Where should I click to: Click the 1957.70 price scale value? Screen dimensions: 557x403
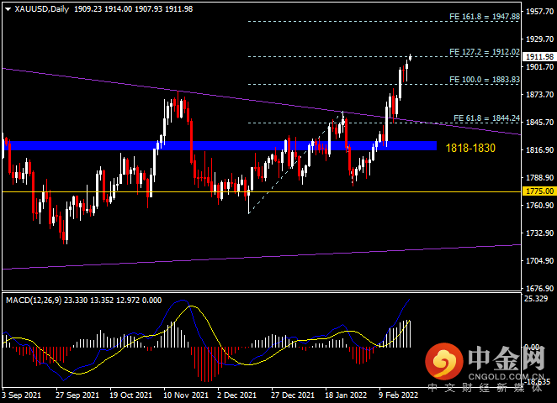[x=539, y=12]
